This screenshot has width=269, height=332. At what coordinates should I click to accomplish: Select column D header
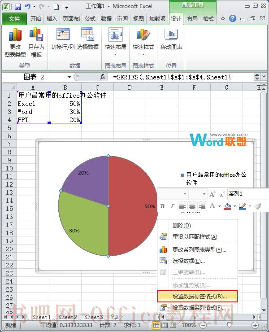130,87
